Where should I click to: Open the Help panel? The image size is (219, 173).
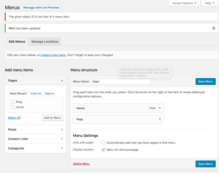tap(209, 3)
